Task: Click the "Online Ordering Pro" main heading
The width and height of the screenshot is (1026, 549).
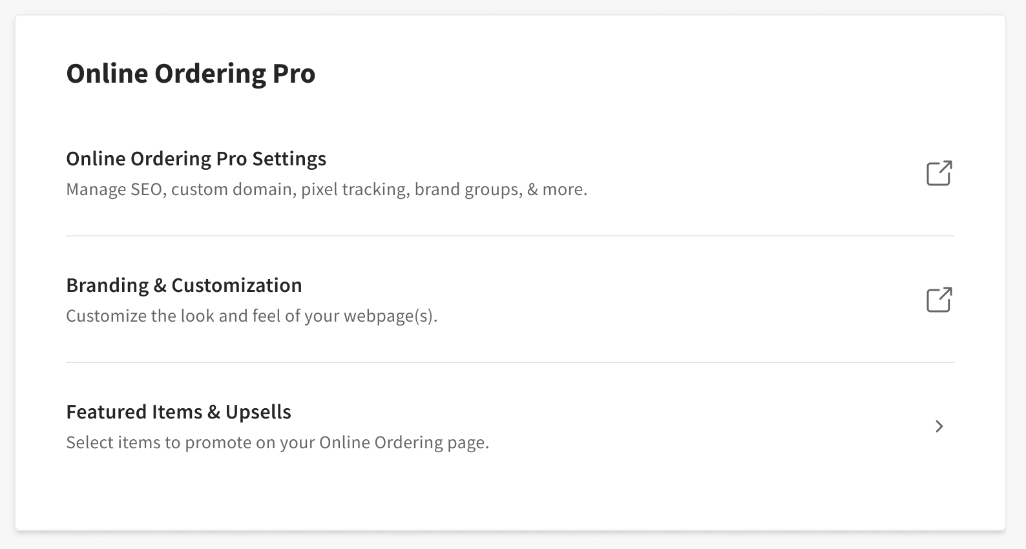Action: click(191, 74)
